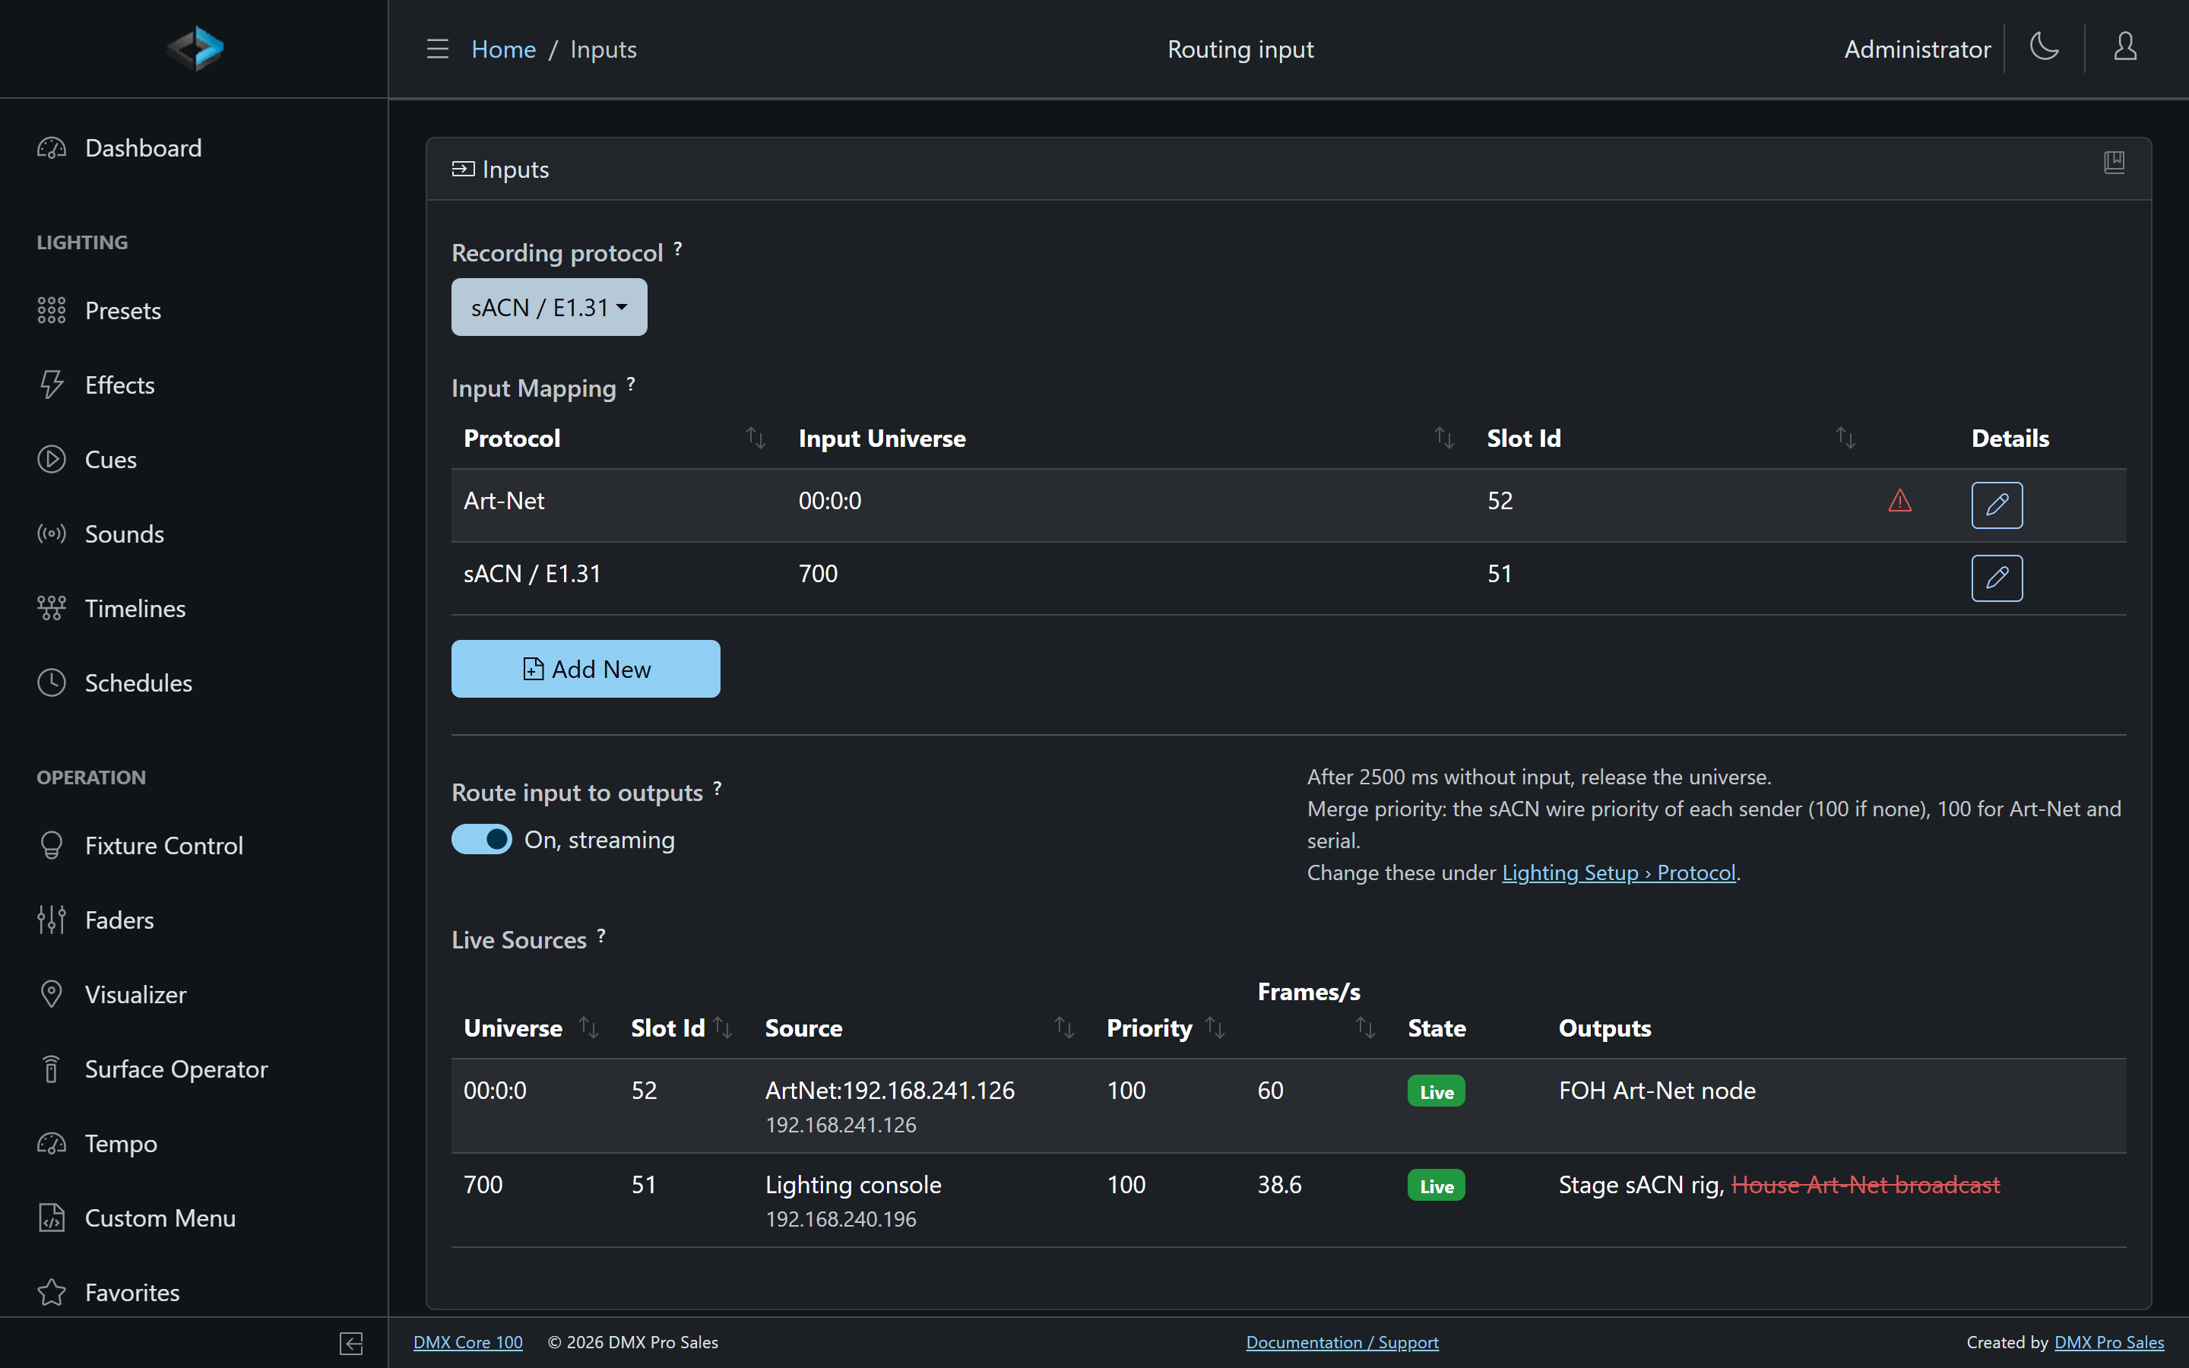
Task: Show help for Route input to outputs
Action: click(x=718, y=788)
